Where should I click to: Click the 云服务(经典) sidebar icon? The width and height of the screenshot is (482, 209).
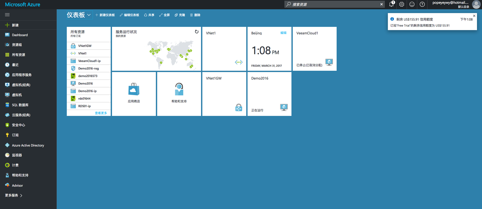(x=7, y=115)
